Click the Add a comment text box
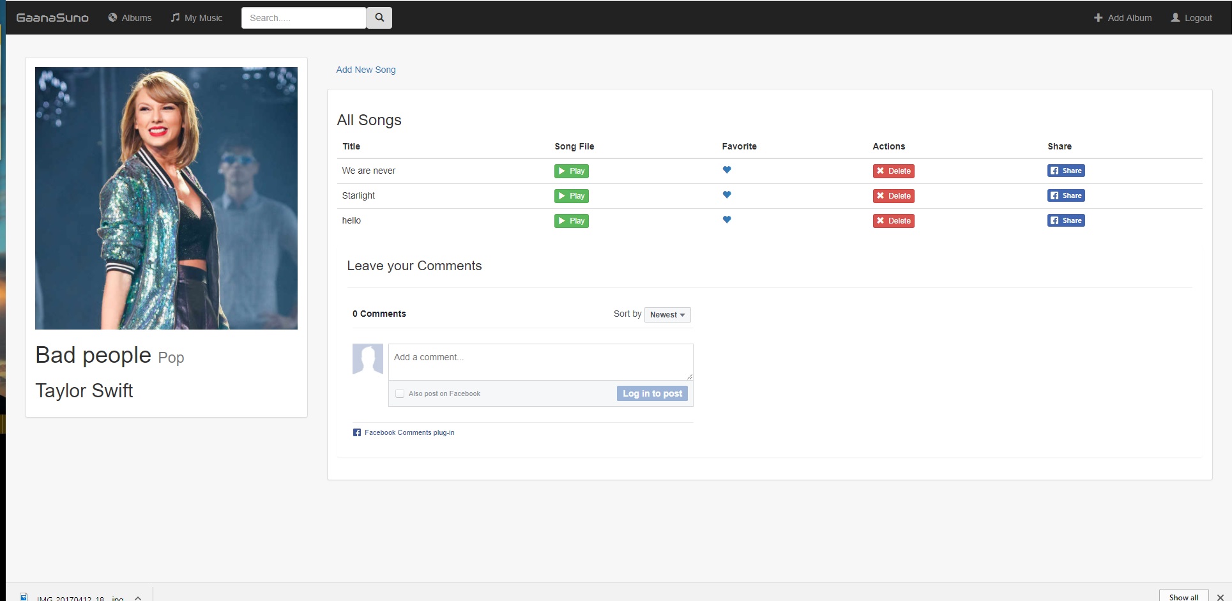 tap(541, 362)
